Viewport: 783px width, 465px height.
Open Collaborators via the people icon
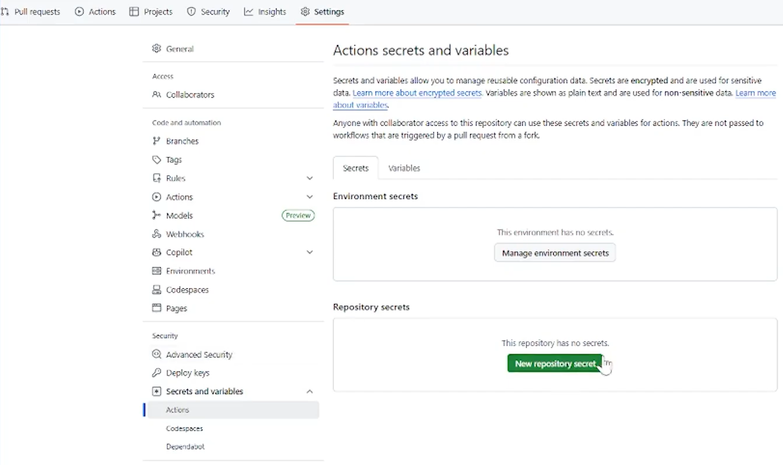[156, 95]
